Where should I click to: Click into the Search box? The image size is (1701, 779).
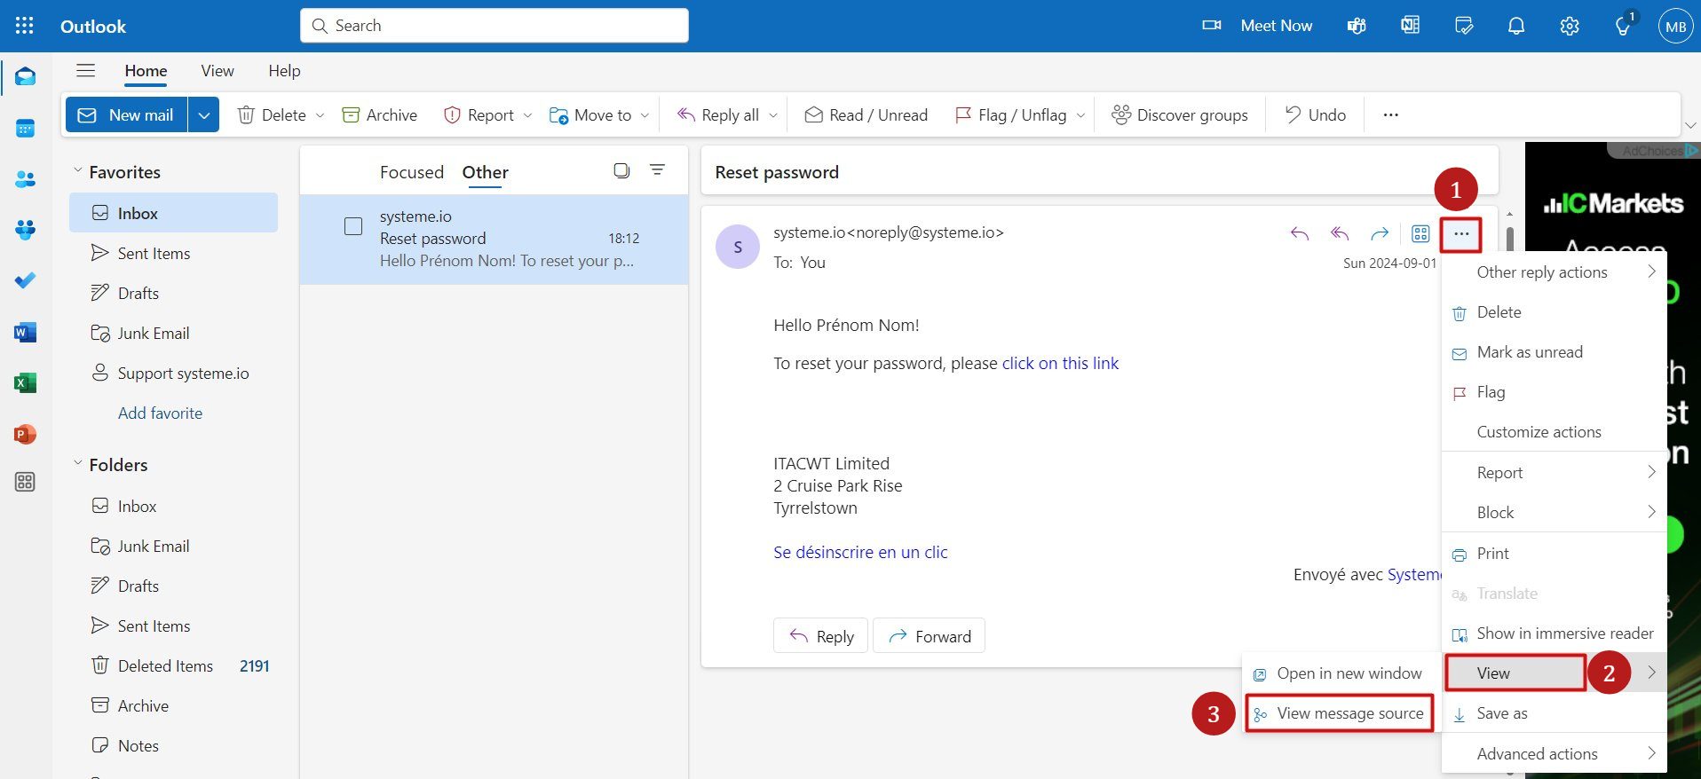tap(494, 26)
